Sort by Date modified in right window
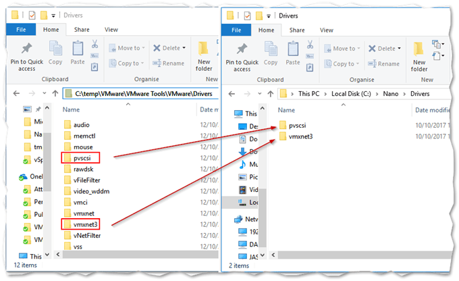The image size is (459, 281). click(432, 110)
